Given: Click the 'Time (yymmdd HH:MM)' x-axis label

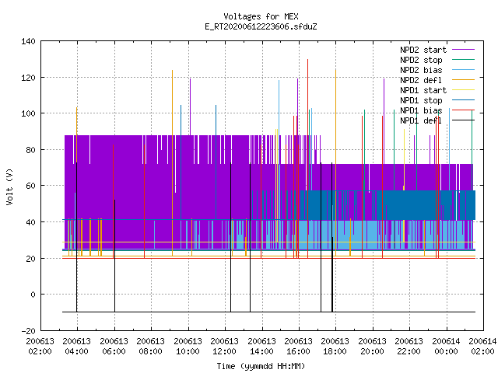Looking at the screenshot, I should point(261,366).
